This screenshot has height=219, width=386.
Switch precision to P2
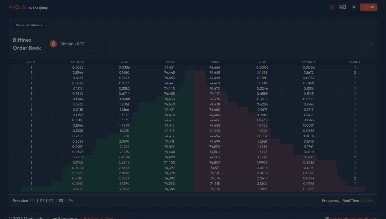51,201
